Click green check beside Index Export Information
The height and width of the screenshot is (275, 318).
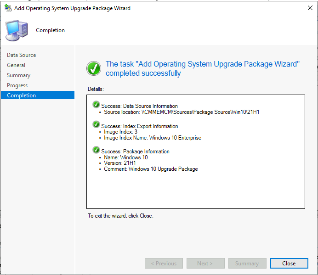pos(96,124)
